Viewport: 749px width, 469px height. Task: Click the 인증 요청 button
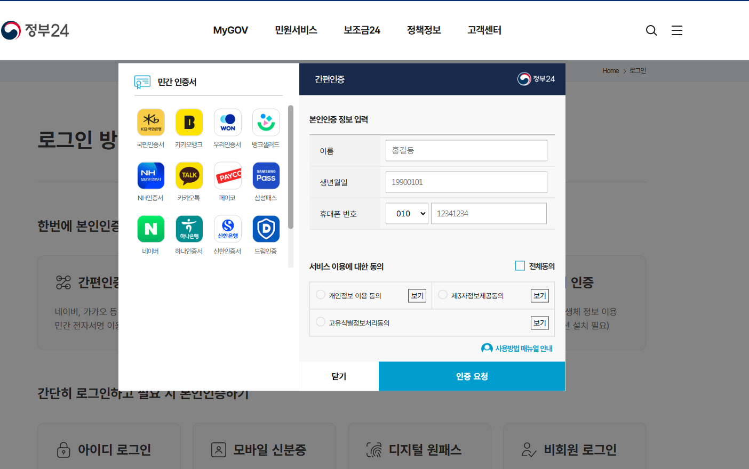(472, 376)
